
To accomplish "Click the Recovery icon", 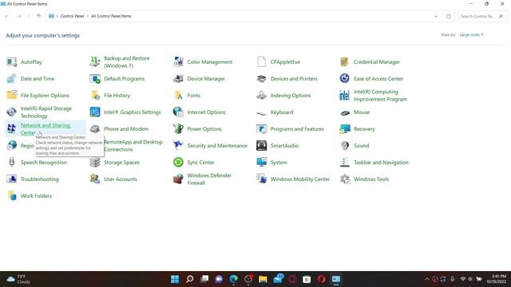I will (344, 128).
